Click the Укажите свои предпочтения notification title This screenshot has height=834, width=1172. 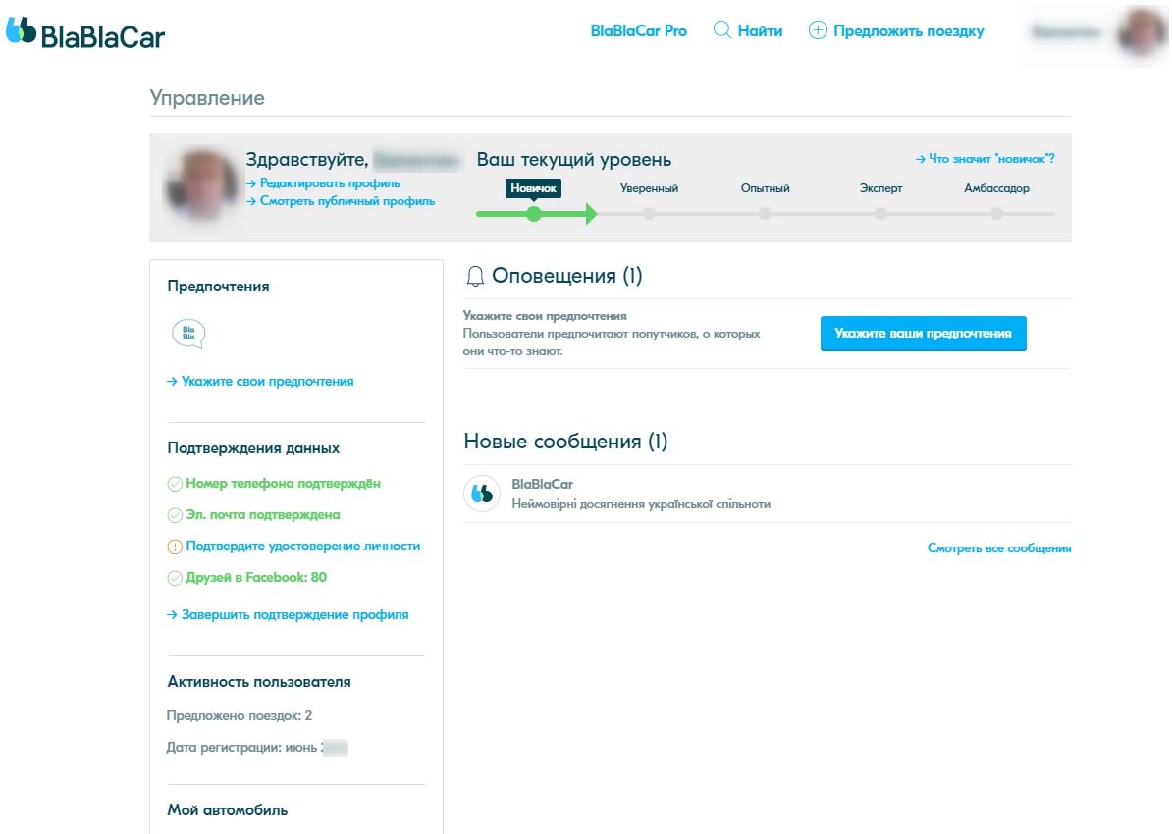(x=544, y=316)
